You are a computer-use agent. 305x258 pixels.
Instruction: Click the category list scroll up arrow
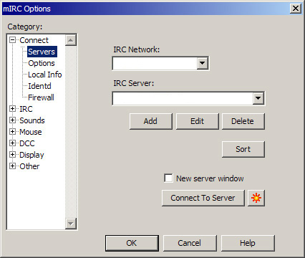(71, 40)
